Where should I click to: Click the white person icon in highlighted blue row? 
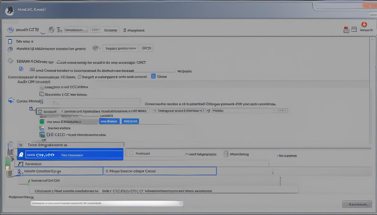pos(21,155)
